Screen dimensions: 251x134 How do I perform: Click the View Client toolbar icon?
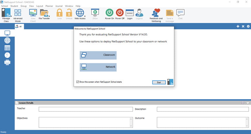pyautogui.click(x=33, y=13)
